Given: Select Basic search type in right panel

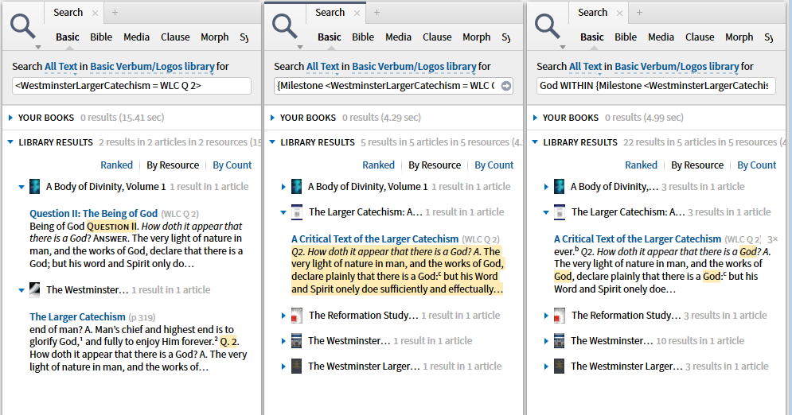Looking at the screenshot, I should click(592, 37).
